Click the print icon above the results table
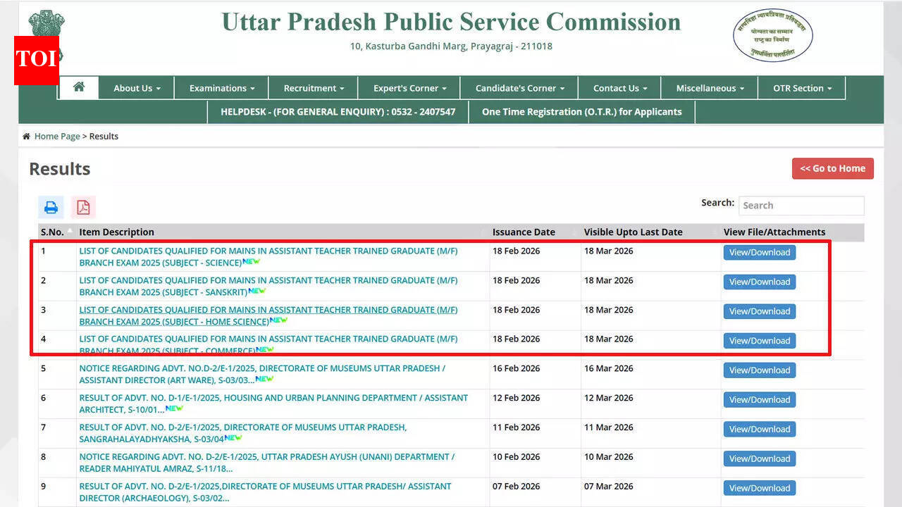902x507 pixels. [x=50, y=206]
